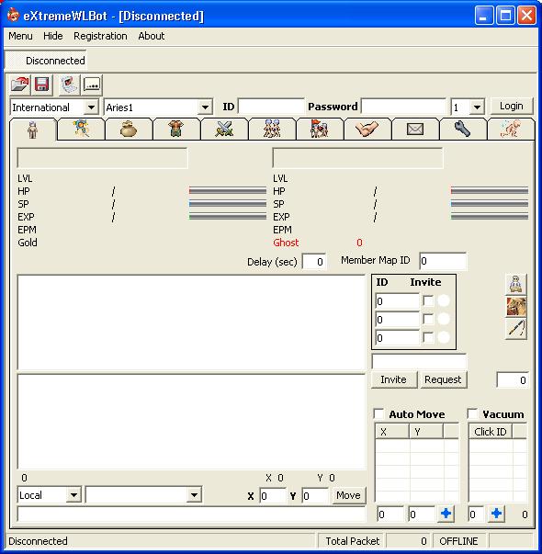Click into the Password input field

[404, 107]
